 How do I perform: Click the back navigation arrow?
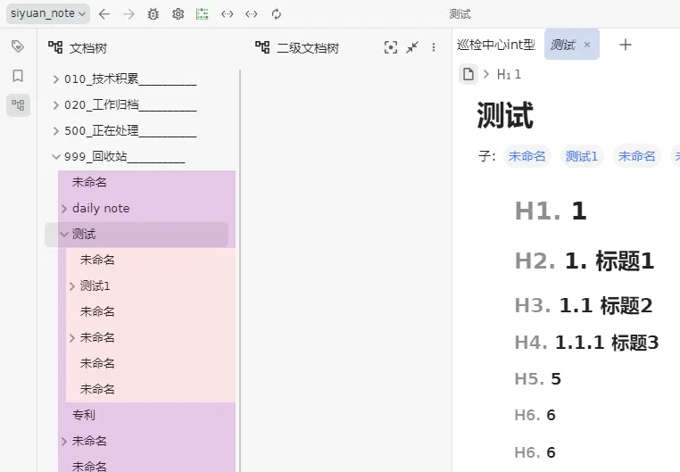pos(104,14)
